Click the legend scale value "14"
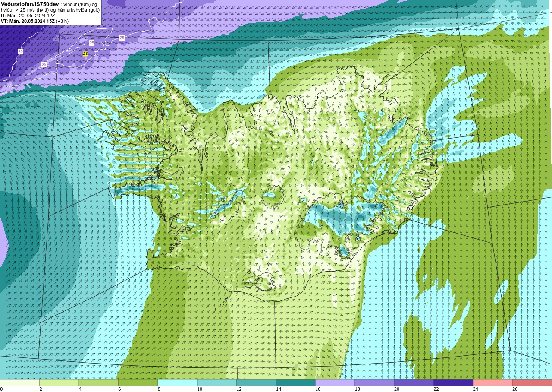Image resolution: width=552 pixels, height=392 pixels. (278, 389)
